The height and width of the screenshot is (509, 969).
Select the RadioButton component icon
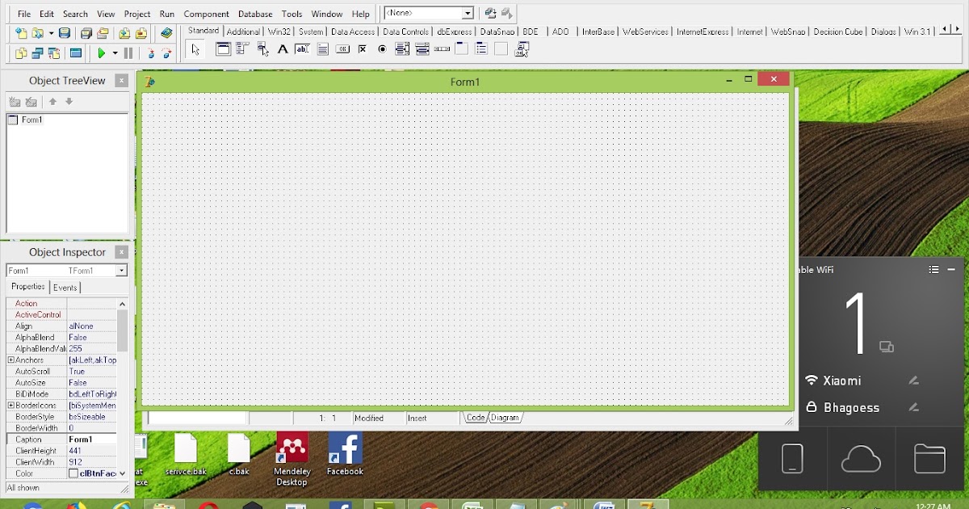tap(381, 48)
